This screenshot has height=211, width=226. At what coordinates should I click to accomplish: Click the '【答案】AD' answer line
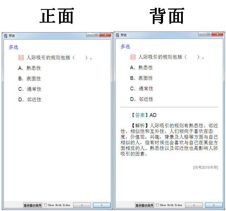144,115
